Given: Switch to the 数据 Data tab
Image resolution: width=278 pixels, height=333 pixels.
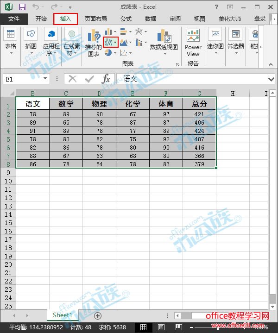Looking at the screenshot, I should point(151,19).
